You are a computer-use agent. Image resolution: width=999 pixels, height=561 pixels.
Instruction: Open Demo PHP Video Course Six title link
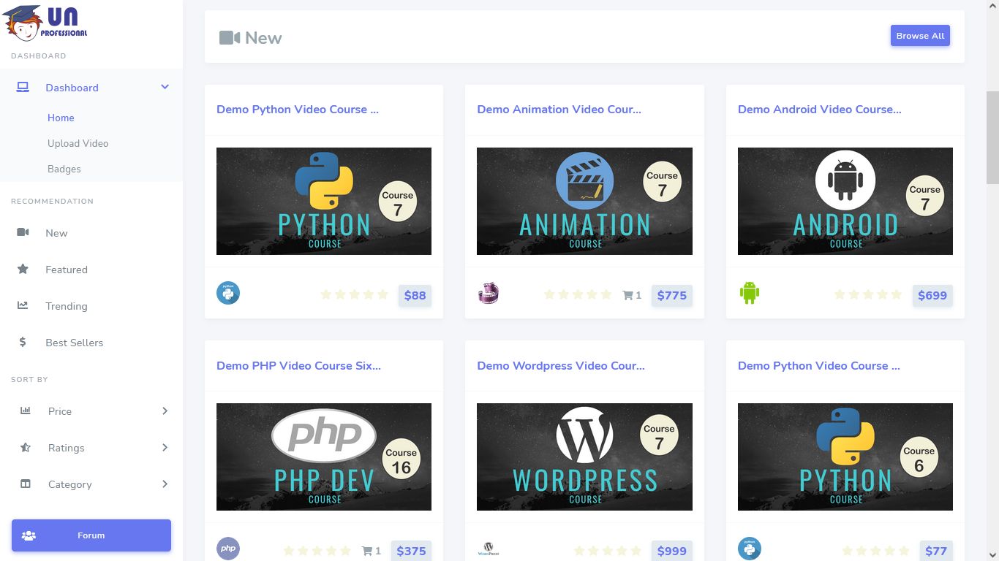pyautogui.click(x=298, y=365)
